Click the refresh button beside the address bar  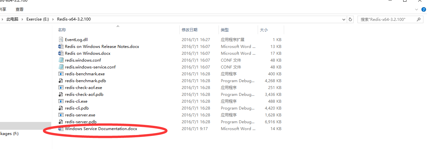pos(351,19)
